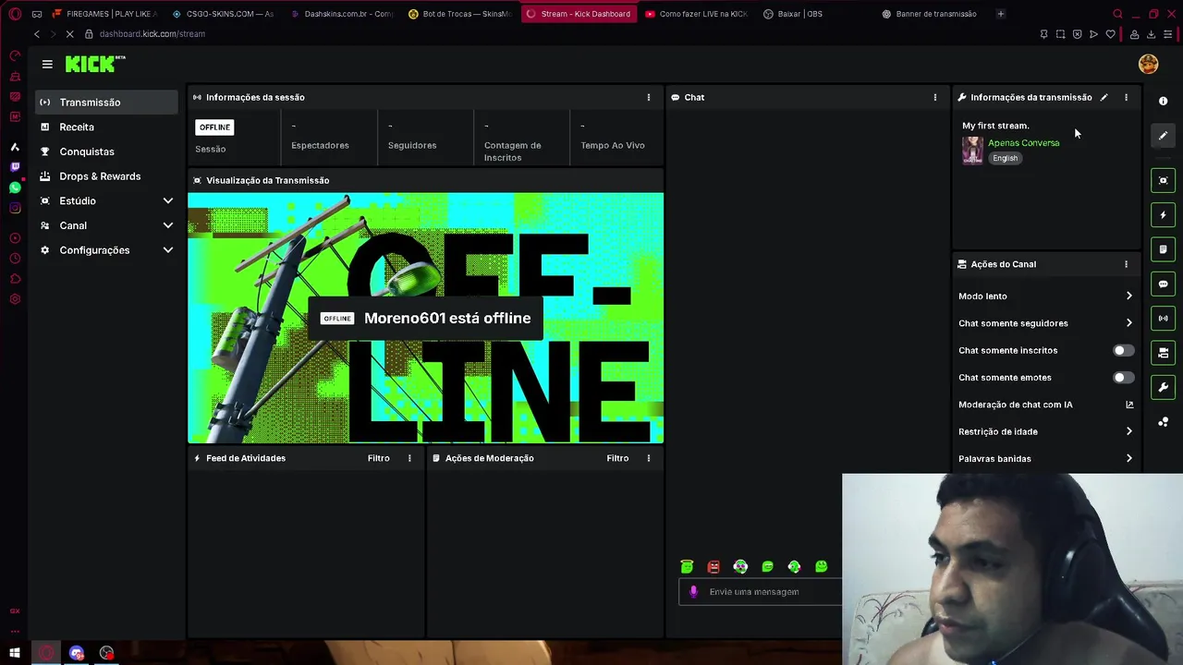
Task: Open the Modo lento options arrow
Action: coord(1128,296)
